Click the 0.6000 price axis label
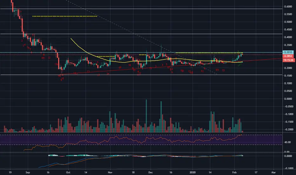 pyautogui.click(x=288, y=6)
